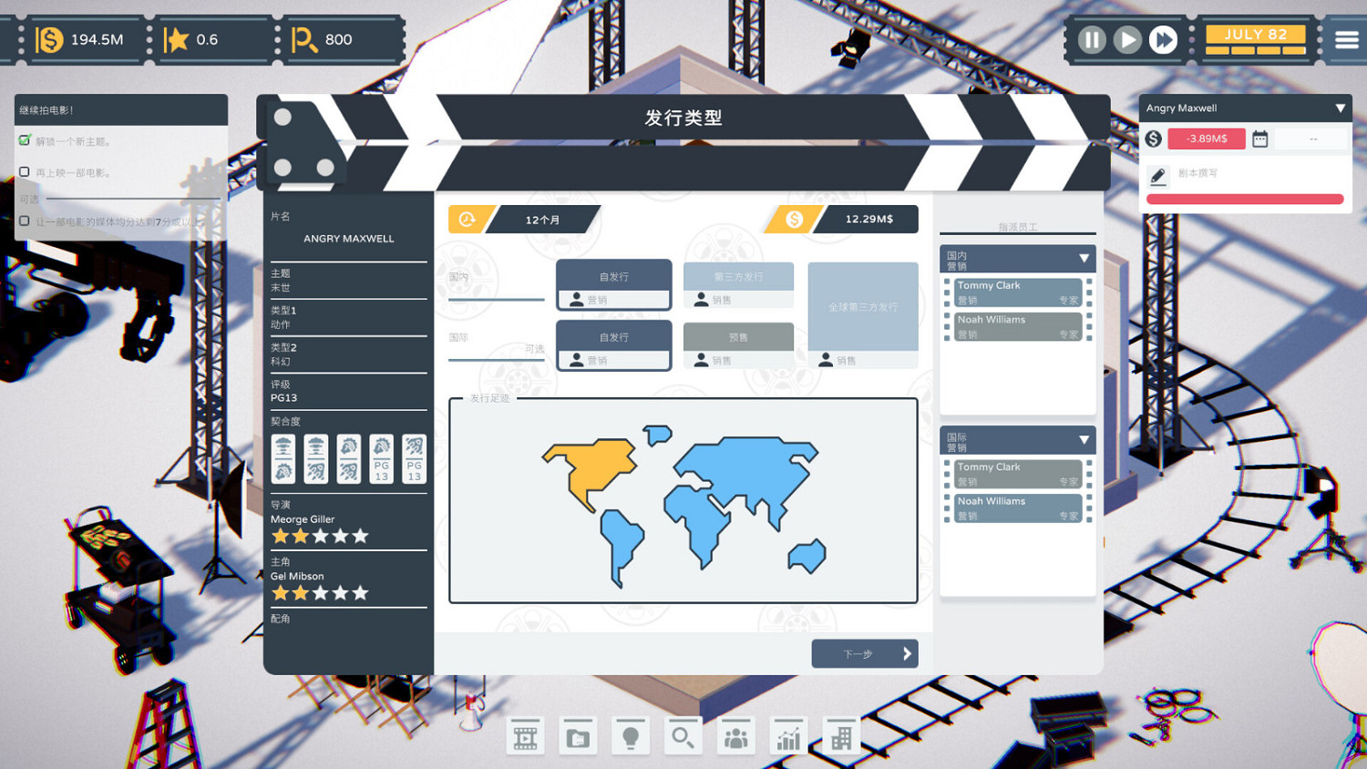
Task: Expand the 国内营销 staff dropdown
Action: [x=1084, y=259]
